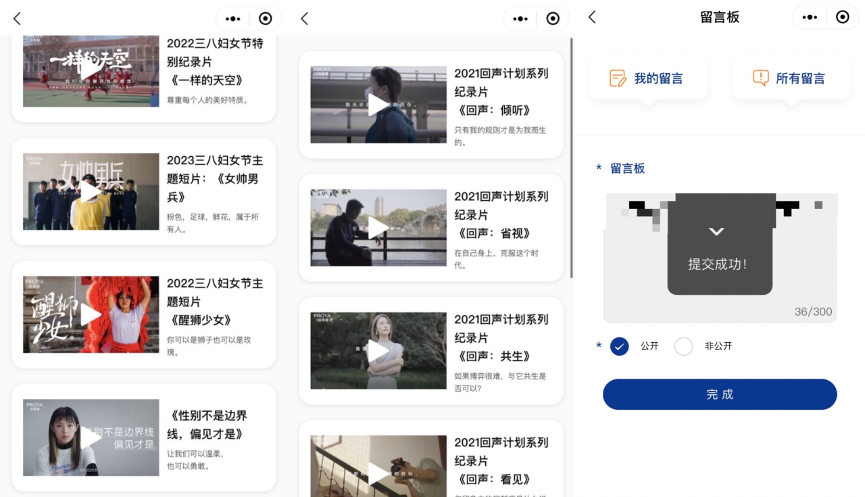Play the 《醒狮少女》 video
This screenshot has width=865, height=497.
pyautogui.click(x=91, y=314)
